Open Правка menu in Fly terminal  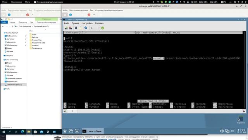point(75,23)
